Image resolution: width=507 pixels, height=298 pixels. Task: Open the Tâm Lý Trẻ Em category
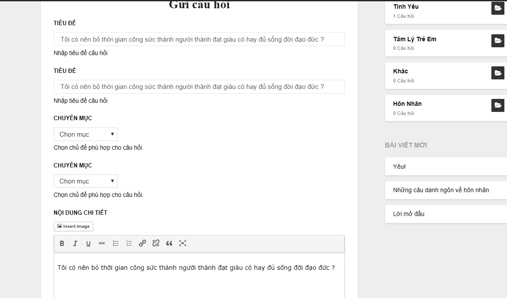pos(415,39)
